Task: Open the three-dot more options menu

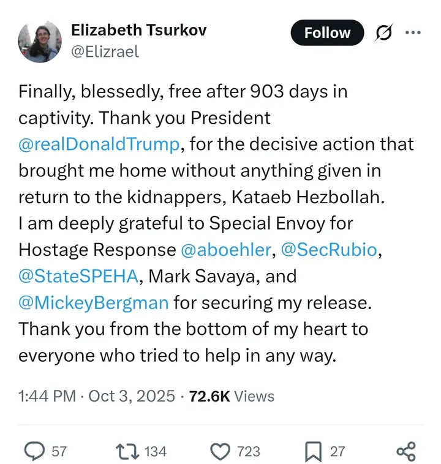Action: coord(413,34)
